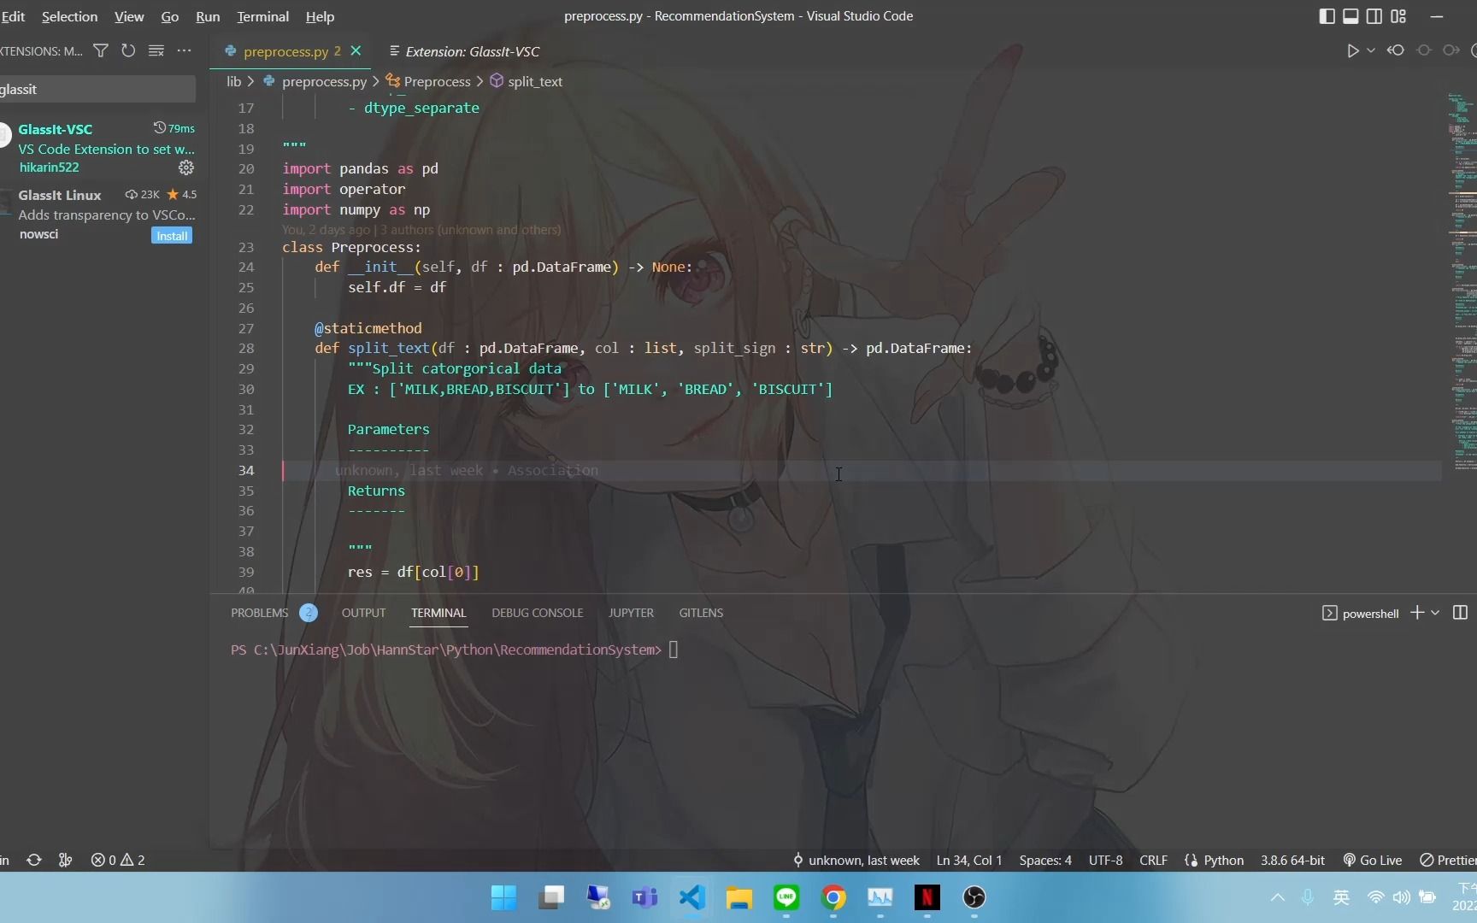Screen dimensions: 1477x923
Task: Expand the run dropdown arrow
Action: click(1370, 50)
